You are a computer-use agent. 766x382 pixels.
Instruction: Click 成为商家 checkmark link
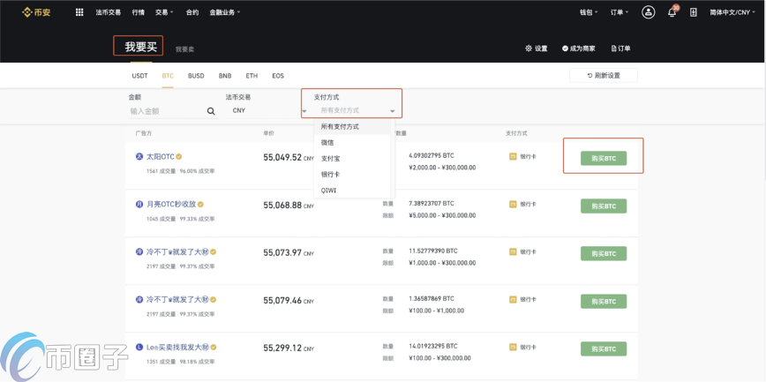(x=578, y=49)
